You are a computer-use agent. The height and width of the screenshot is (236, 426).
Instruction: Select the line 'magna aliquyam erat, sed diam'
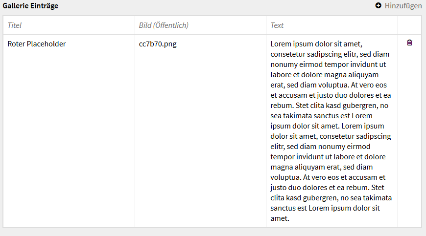click(x=321, y=167)
